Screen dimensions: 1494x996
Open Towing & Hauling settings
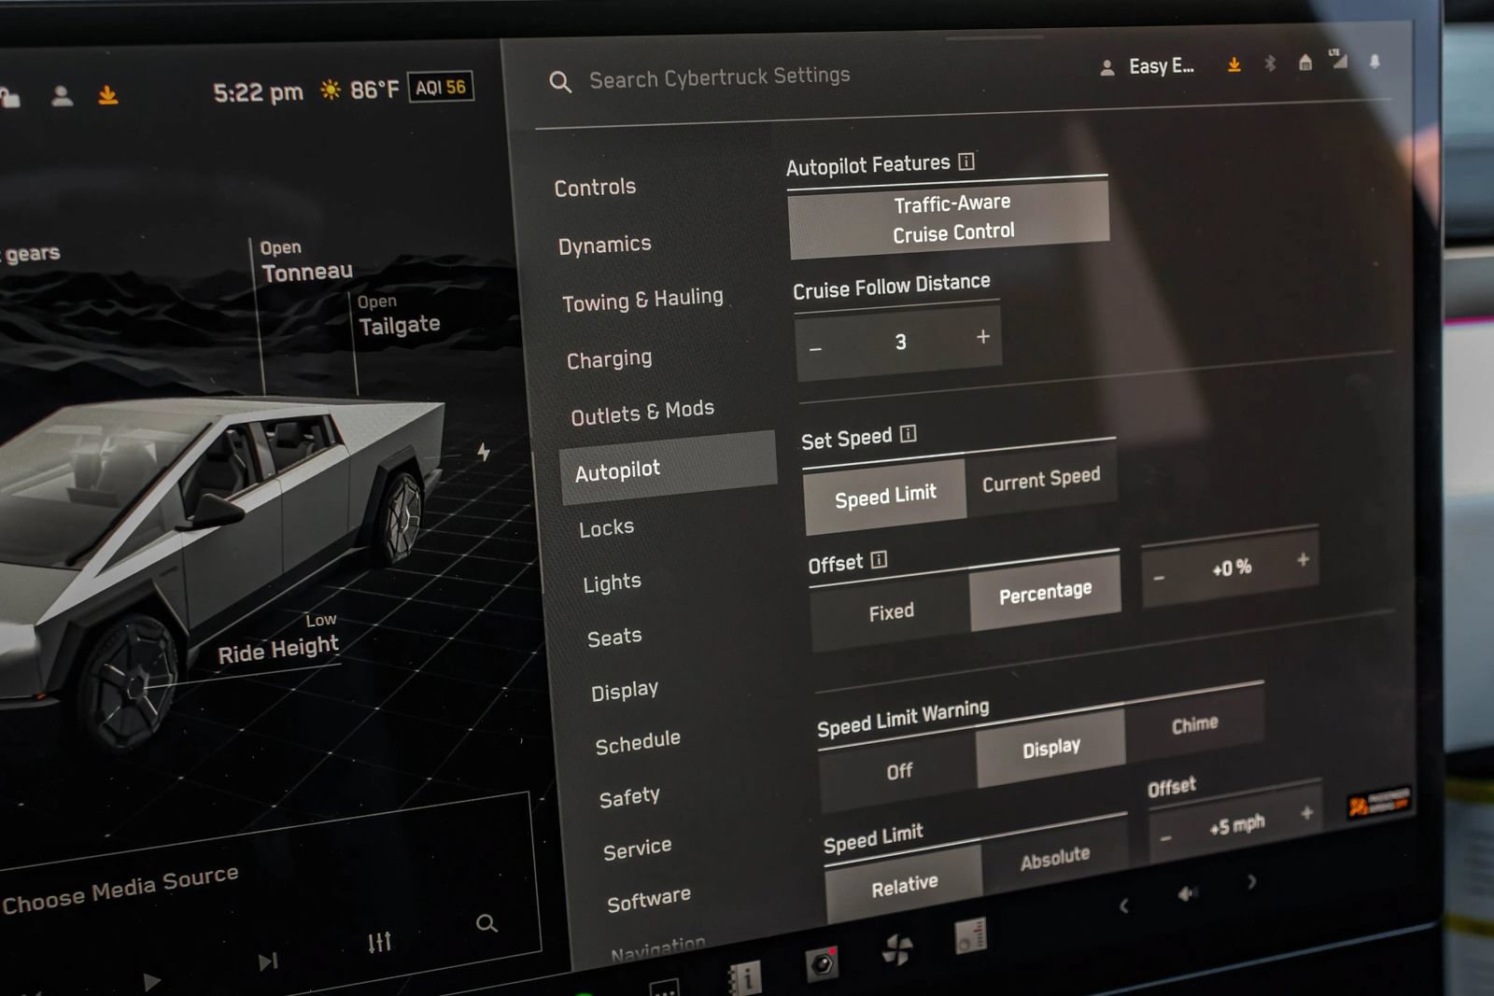click(x=642, y=300)
